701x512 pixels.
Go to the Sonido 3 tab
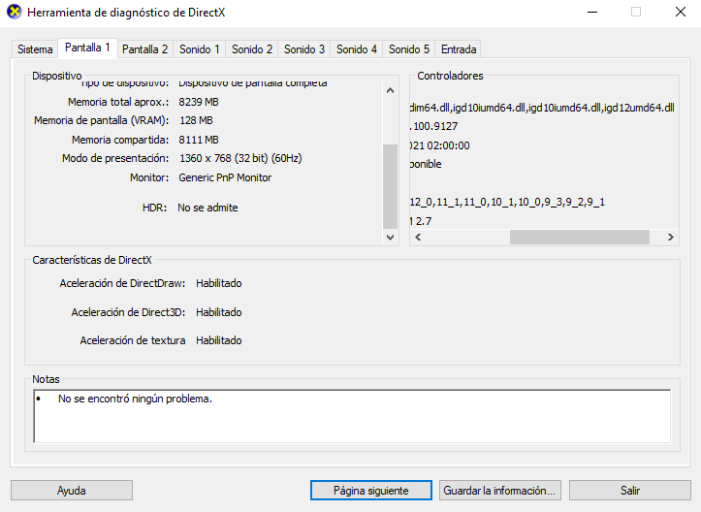pyautogui.click(x=304, y=49)
